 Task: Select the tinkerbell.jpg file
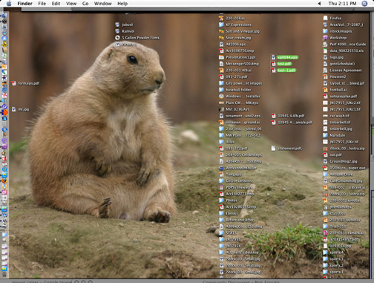pos(325,129)
